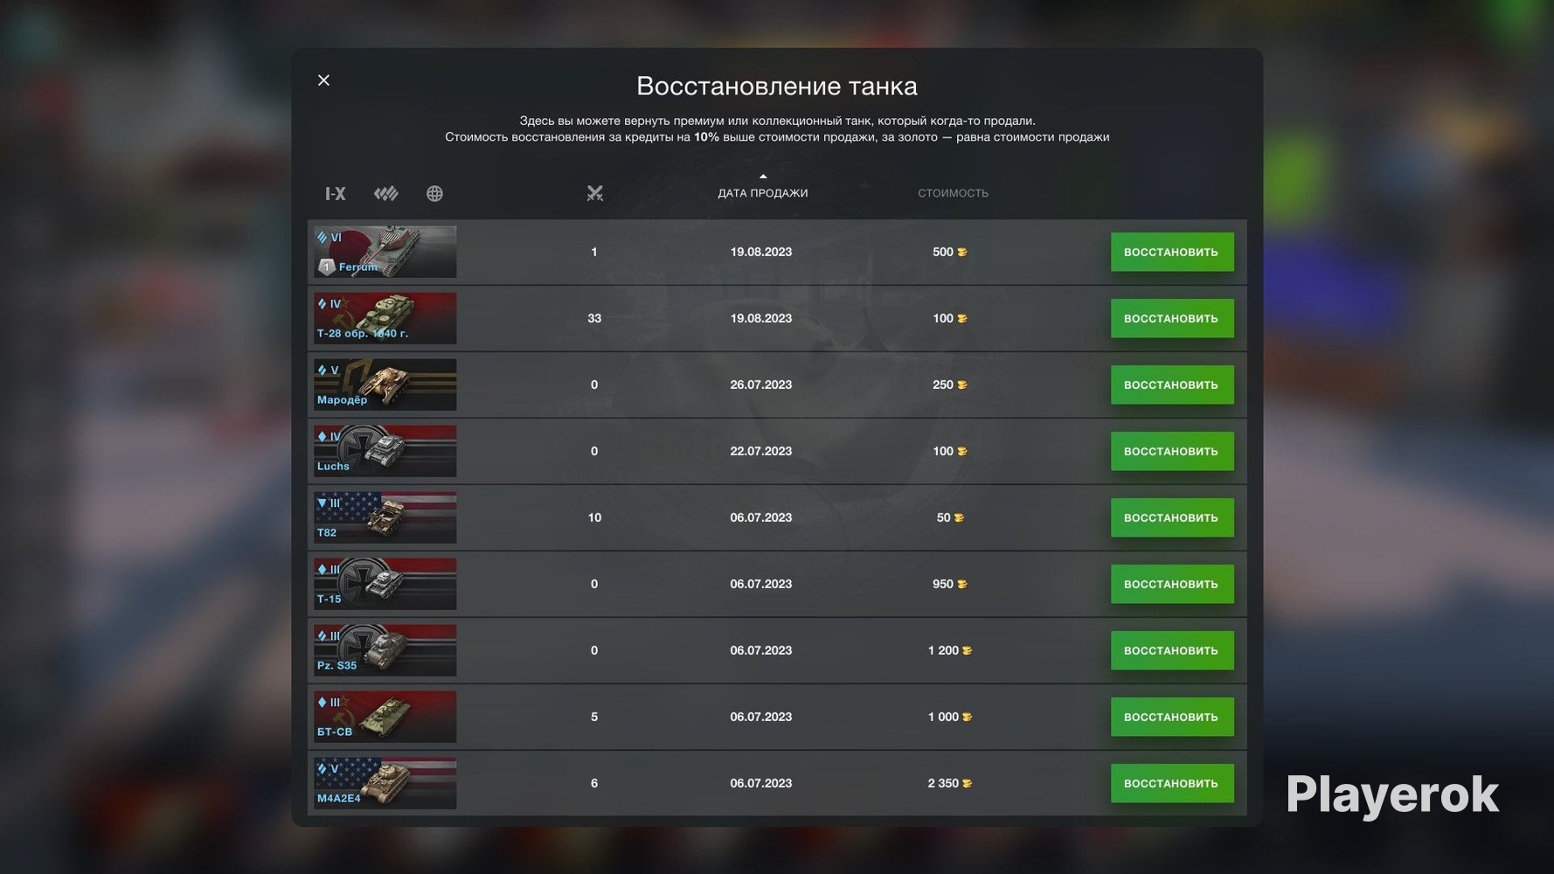Sort by tier using I-X icon
This screenshot has height=874, width=1554.
tap(336, 194)
